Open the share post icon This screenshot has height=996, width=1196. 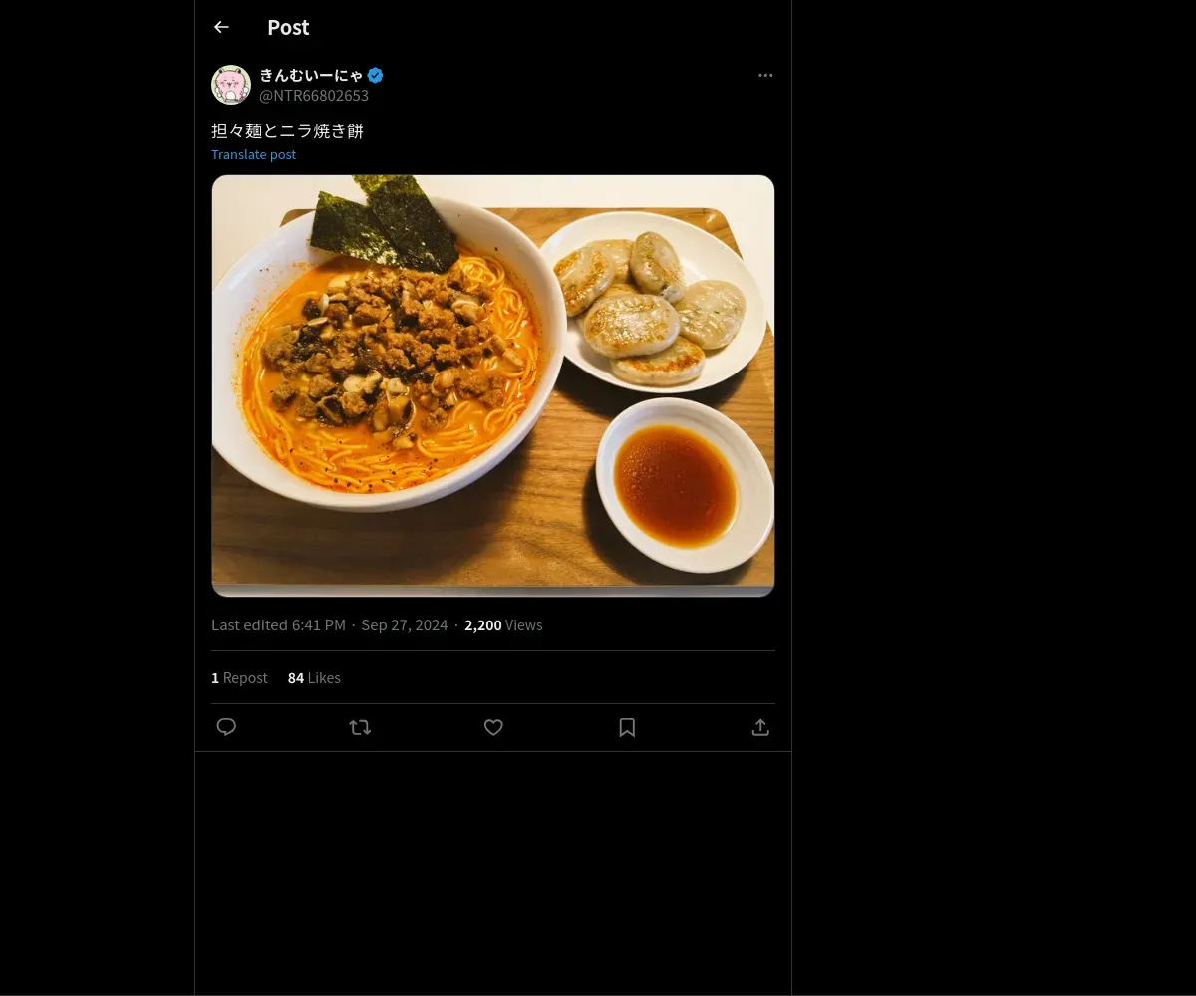click(x=760, y=727)
